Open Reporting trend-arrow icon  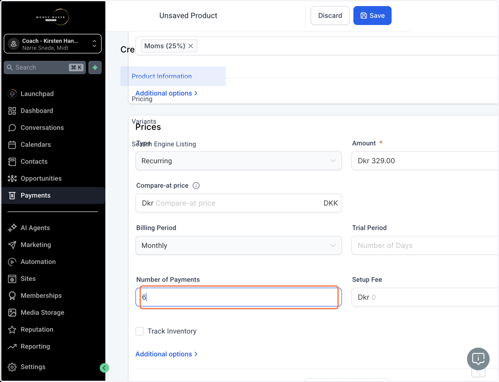(x=12, y=346)
